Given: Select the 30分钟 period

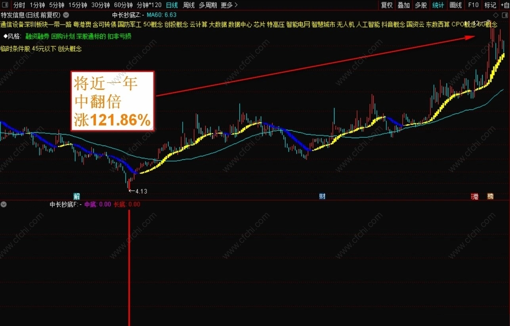Looking at the screenshot, I should coord(101,5).
